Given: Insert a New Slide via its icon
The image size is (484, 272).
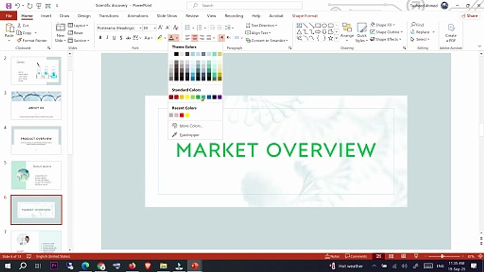Looking at the screenshot, I should [x=60, y=27].
